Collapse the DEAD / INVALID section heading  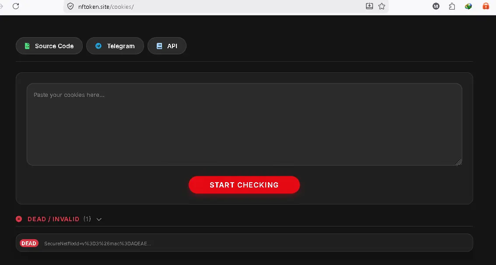(53, 219)
